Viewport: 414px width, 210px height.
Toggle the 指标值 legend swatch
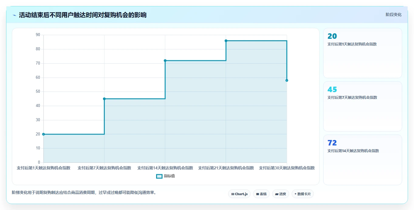tap(159, 176)
